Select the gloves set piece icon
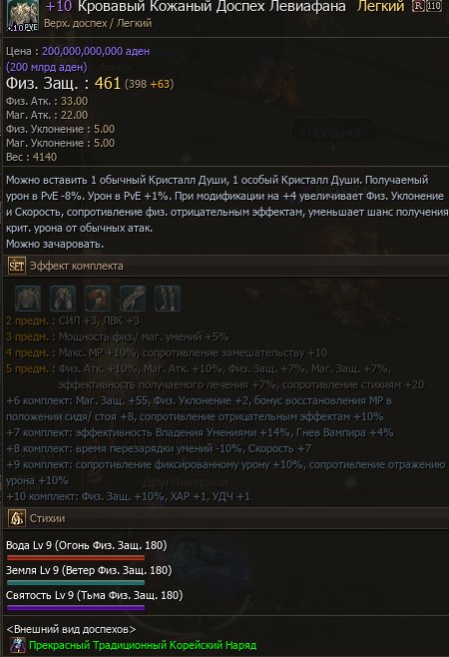 coord(133,298)
